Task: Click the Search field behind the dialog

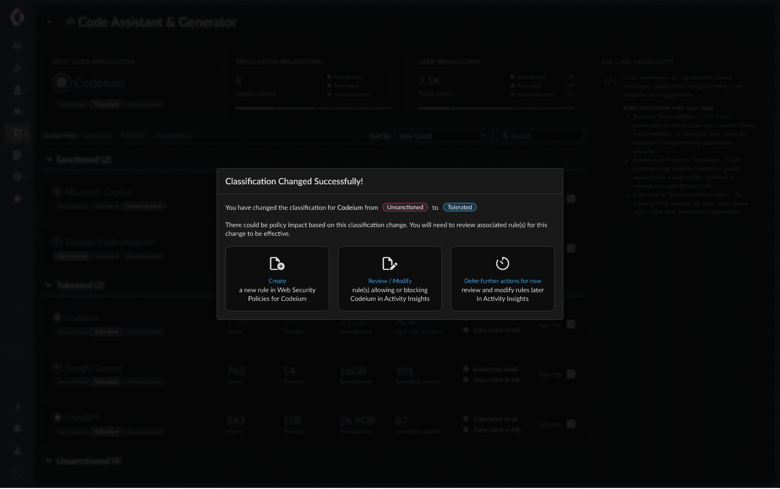Action: (540, 136)
